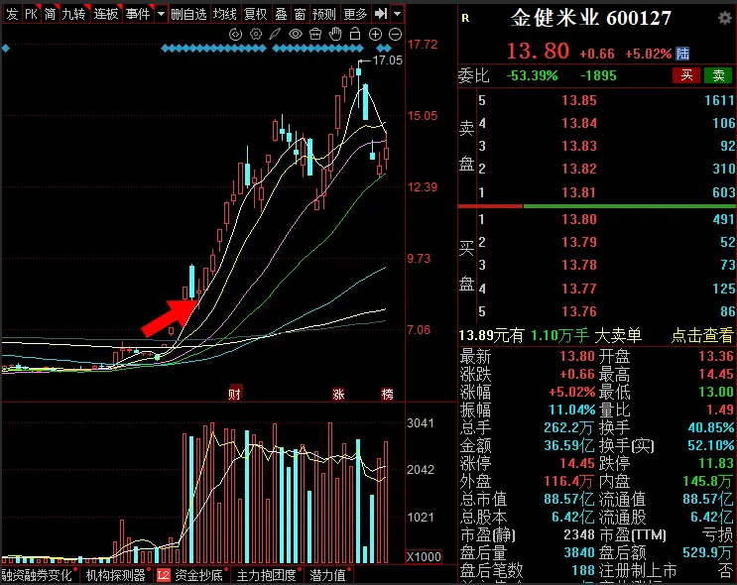Open the toolbox icon

[315, 35]
